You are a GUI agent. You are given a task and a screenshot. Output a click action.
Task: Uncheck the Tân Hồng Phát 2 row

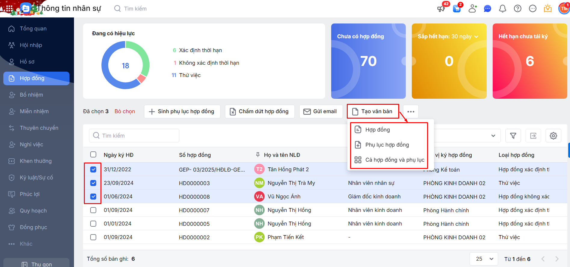pos(93,169)
